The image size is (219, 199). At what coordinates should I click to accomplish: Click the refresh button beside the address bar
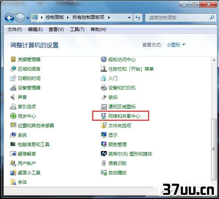[138, 18]
